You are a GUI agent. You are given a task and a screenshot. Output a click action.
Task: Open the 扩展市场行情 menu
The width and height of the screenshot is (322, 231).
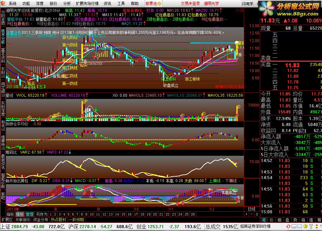point(87,3)
